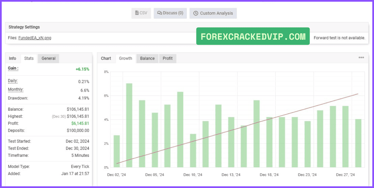Click the CSV export button
The width and height of the screenshot is (374, 188).
[x=141, y=13]
